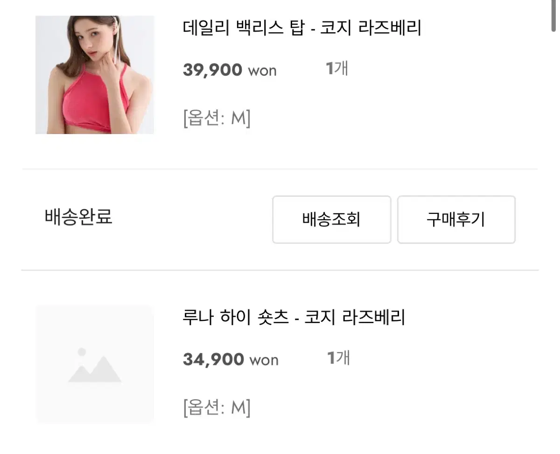560x454 pixels.
Task: Open the 루나 하이 숏츠 product title
Action: tap(294, 318)
